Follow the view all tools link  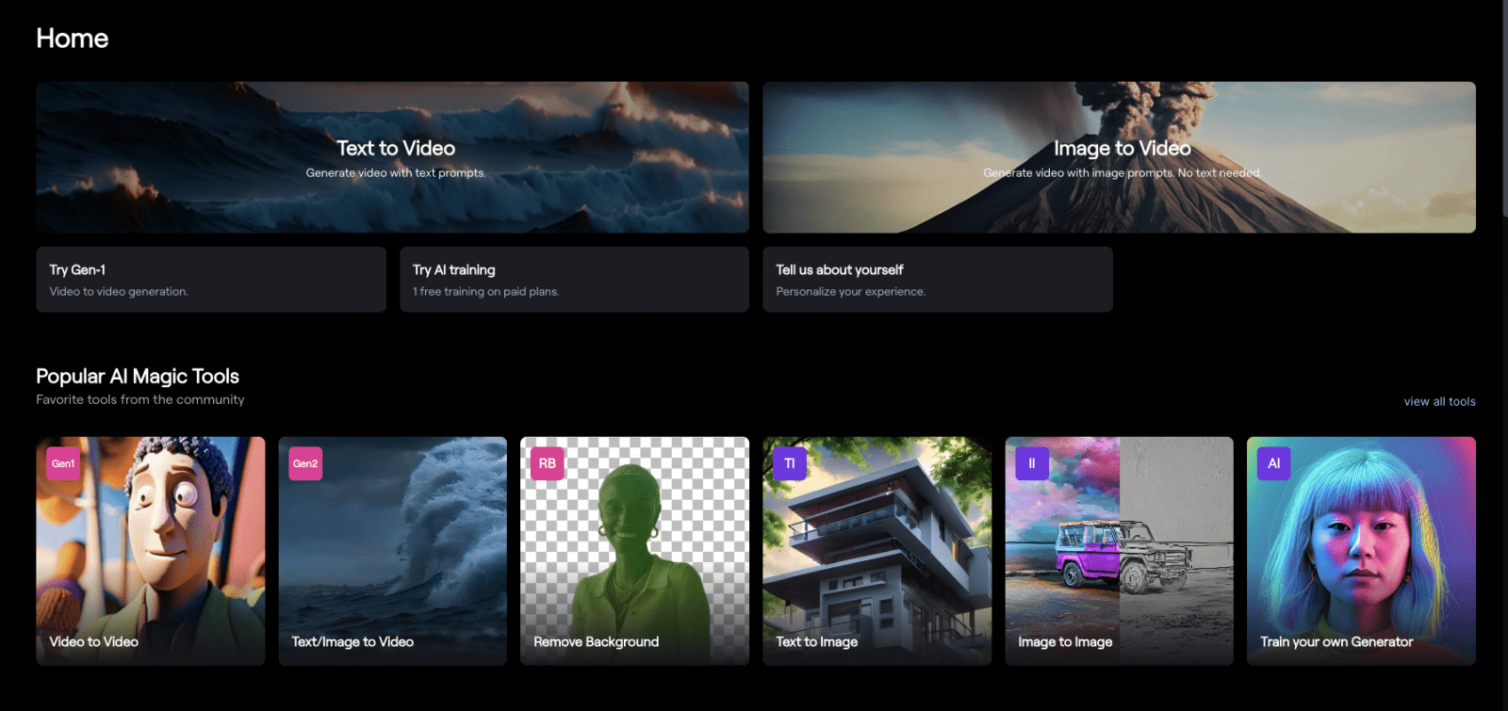click(x=1439, y=401)
